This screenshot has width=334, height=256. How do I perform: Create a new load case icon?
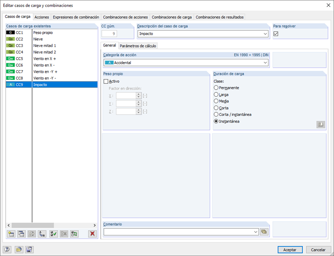(11, 234)
